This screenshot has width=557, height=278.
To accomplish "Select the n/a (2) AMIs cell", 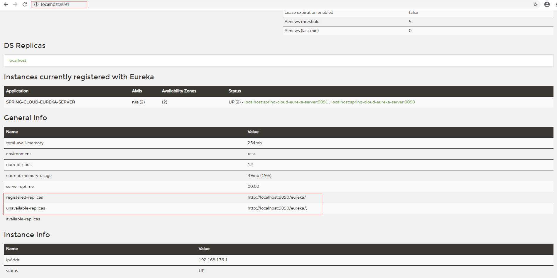I will [139, 102].
